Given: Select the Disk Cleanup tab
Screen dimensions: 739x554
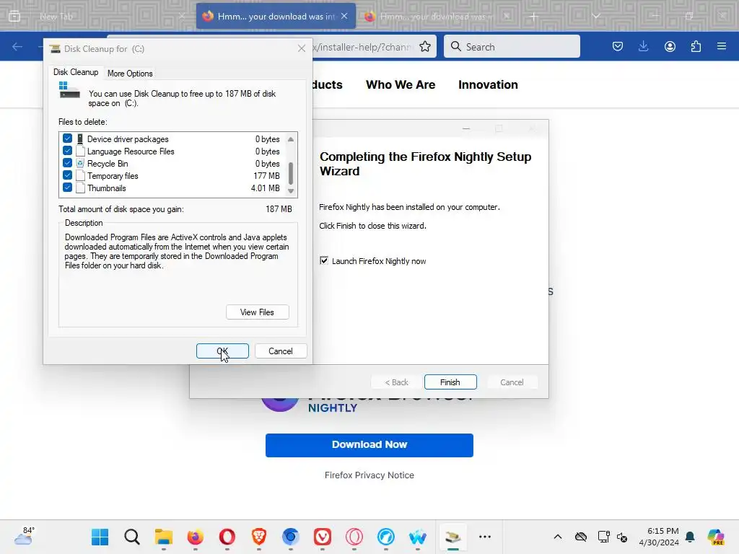Looking at the screenshot, I should pyautogui.click(x=75, y=72).
